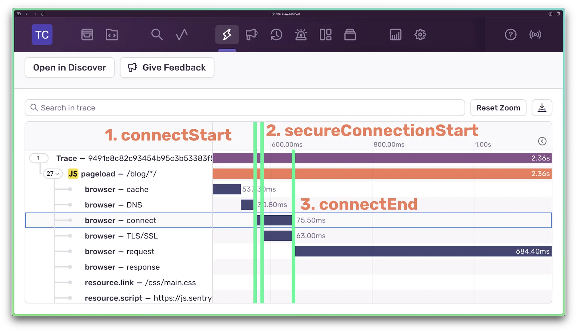Collapse the trace minimap chevron circle
This screenshot has height=332, width=577.
click(x=542, y=141)
